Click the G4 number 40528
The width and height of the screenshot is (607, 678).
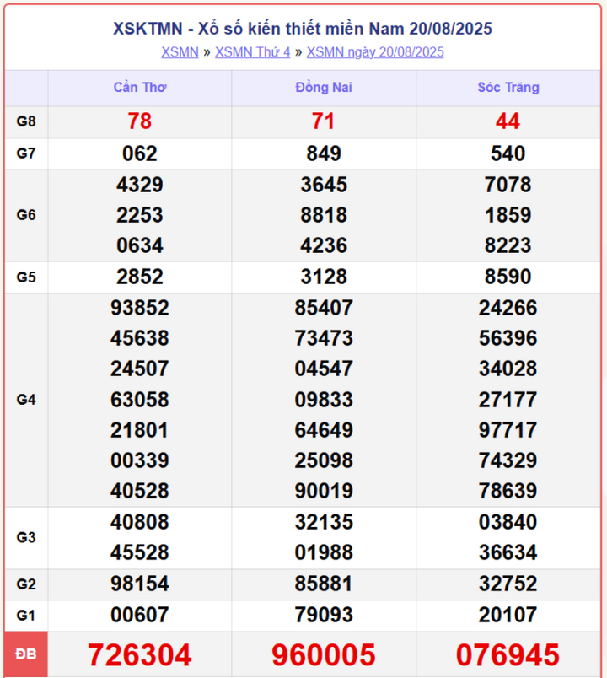140,491
